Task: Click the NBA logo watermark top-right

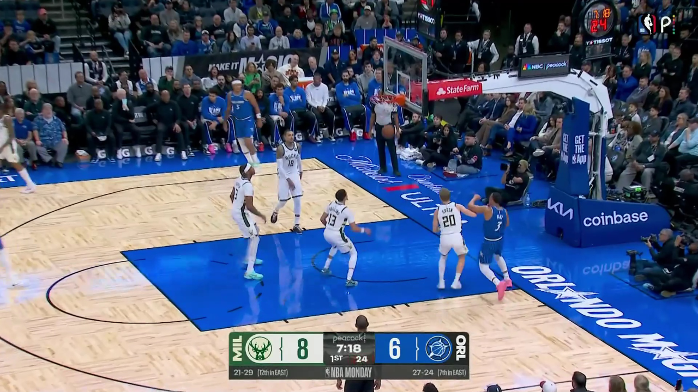Action: (x=647, y=24)
